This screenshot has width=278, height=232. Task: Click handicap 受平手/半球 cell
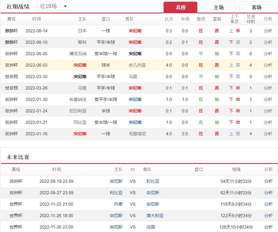pyautogui.click(x=106, y=100)
